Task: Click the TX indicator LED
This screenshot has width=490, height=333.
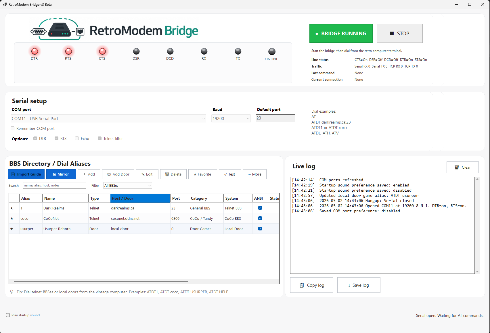Action: coord(238,51)
